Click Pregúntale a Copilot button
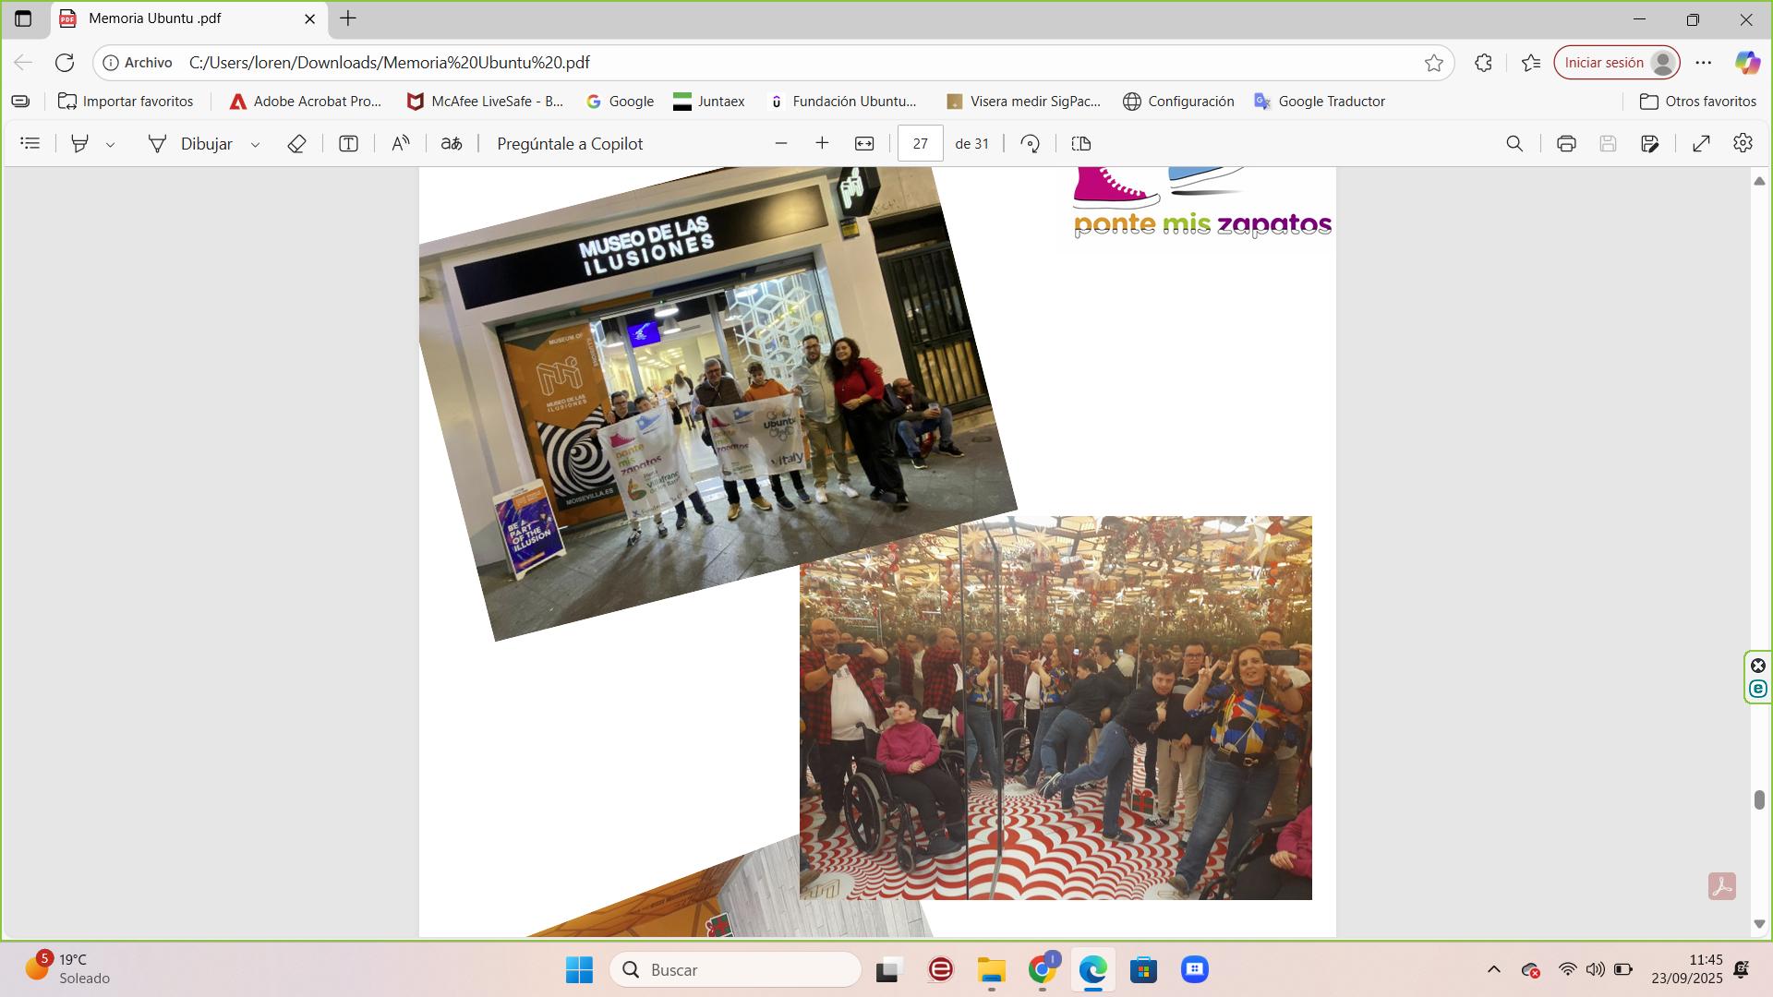 pyautogui.click(x=570, y=144)
